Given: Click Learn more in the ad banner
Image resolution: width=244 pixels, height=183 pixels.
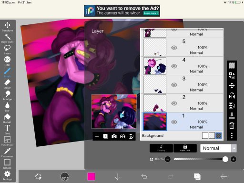Looking at the screenshot, I should click(x=151, y=13).
